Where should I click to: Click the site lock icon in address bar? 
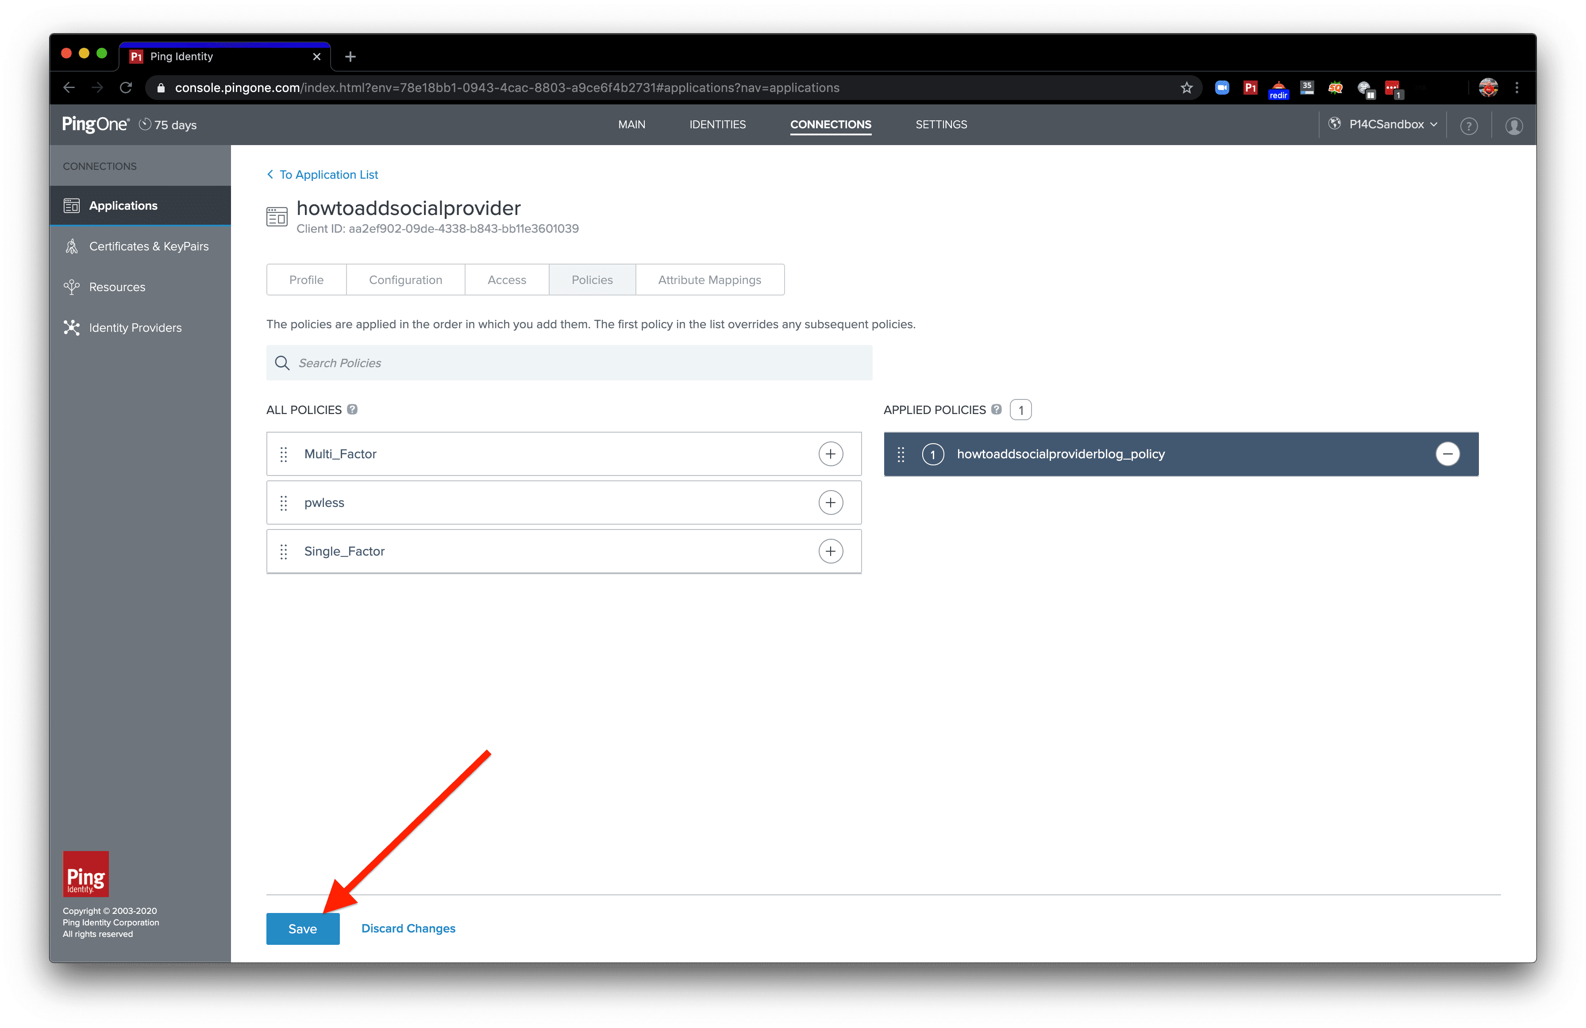tap(161, 87)
